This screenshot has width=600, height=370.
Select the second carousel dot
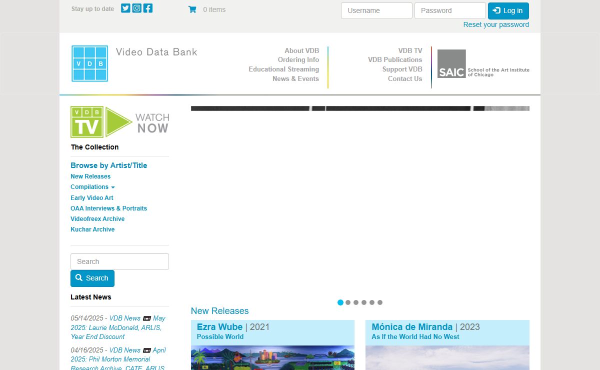click(348, 302)
